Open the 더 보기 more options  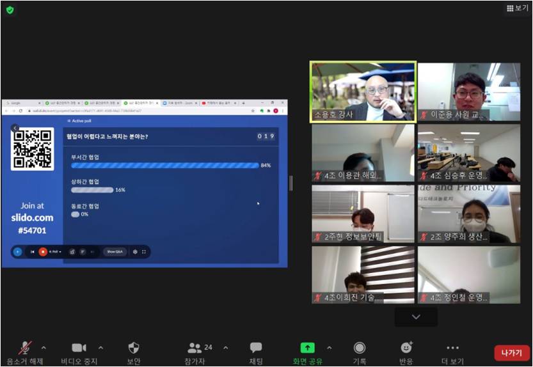click(452, 348)
